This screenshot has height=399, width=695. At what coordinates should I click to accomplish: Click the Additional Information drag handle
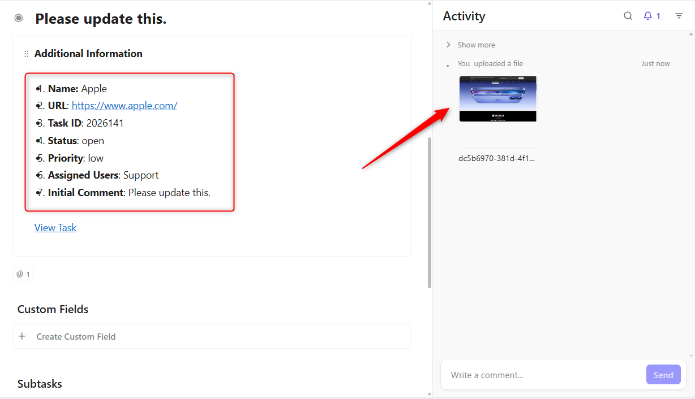click(26, 54)
